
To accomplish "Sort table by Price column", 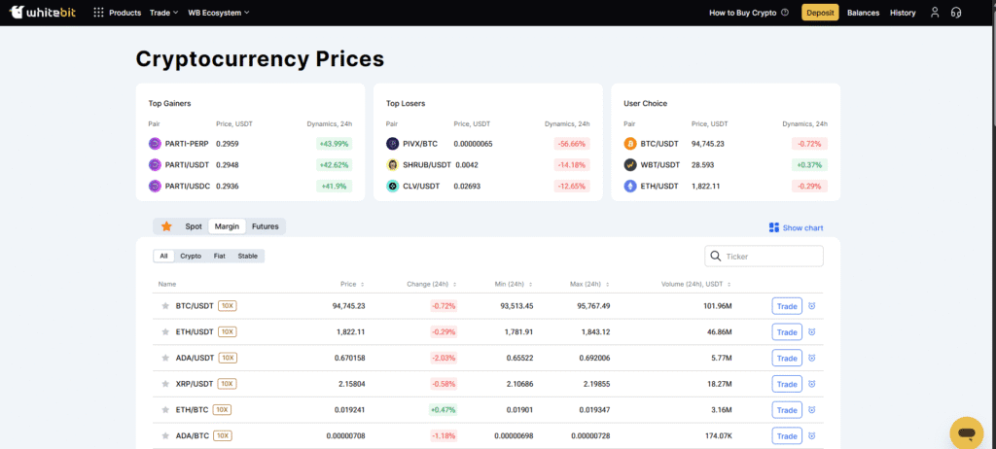I will pos(352,284).
